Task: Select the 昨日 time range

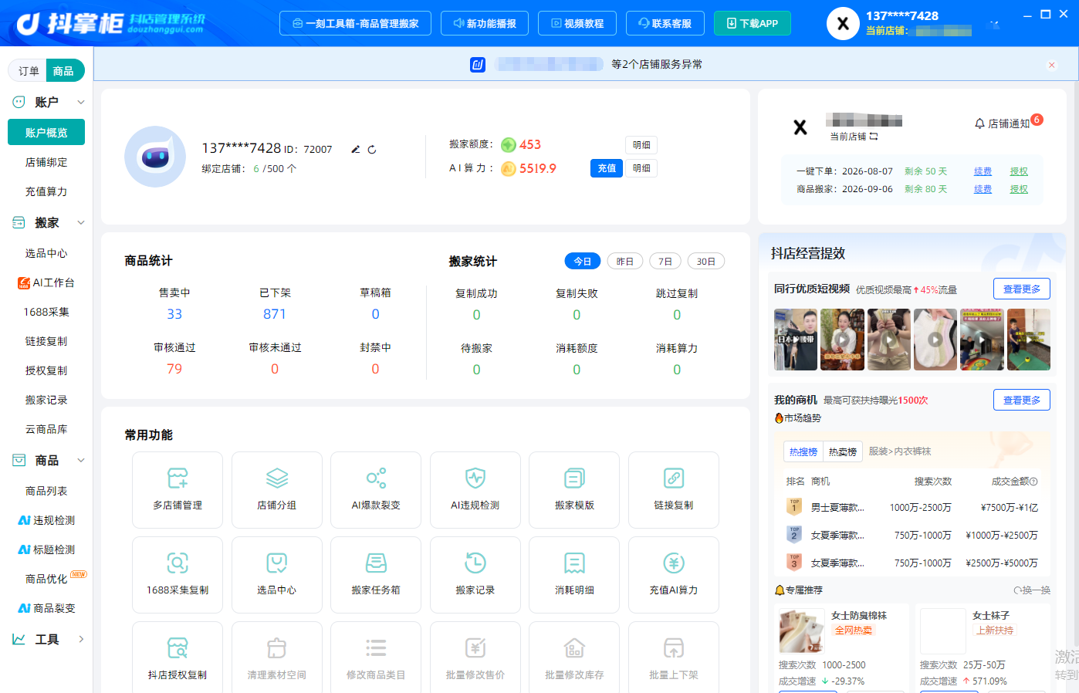Action: click(x=625, y=262)
